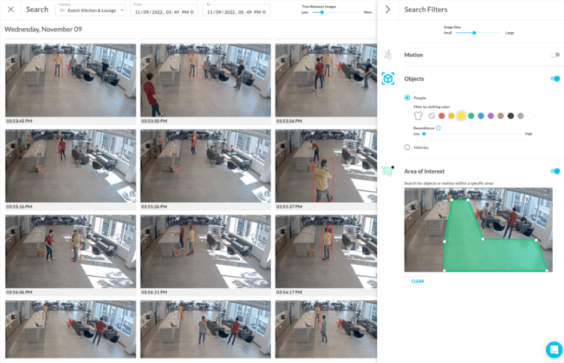Collapse the Search Filters panel chevron
This screenshot has height=363, width=564.
[387, 10]
